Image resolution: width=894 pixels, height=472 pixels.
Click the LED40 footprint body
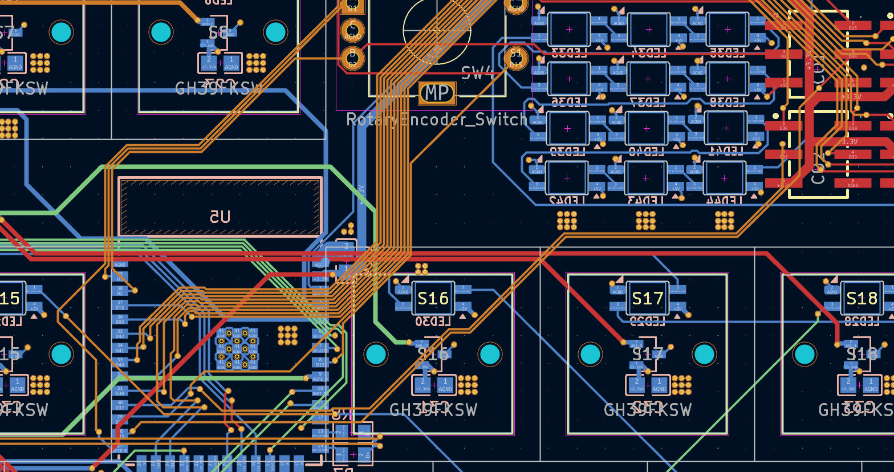[x=647, y=129]
